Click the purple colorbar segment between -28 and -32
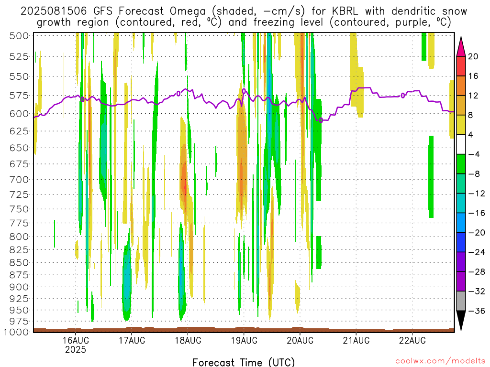The image size is (490, 367). [x=461, y=281]
